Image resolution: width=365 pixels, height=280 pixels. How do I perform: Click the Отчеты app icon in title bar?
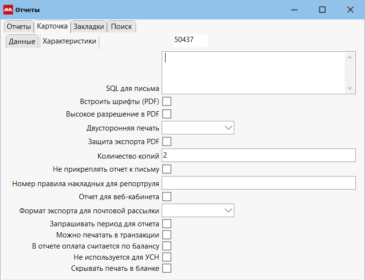(8, 10)
